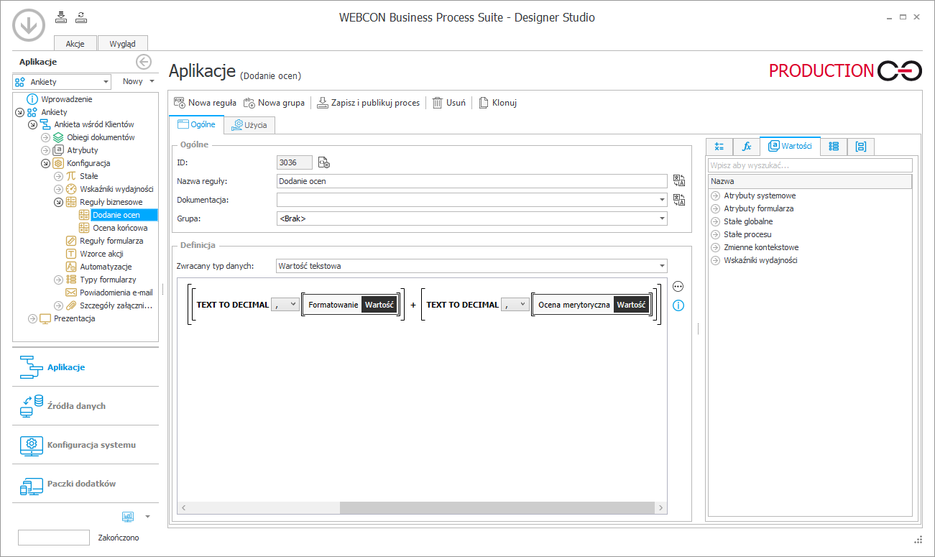
Task: Select Wzorce akcji tree node
Action: pos(101,254)
